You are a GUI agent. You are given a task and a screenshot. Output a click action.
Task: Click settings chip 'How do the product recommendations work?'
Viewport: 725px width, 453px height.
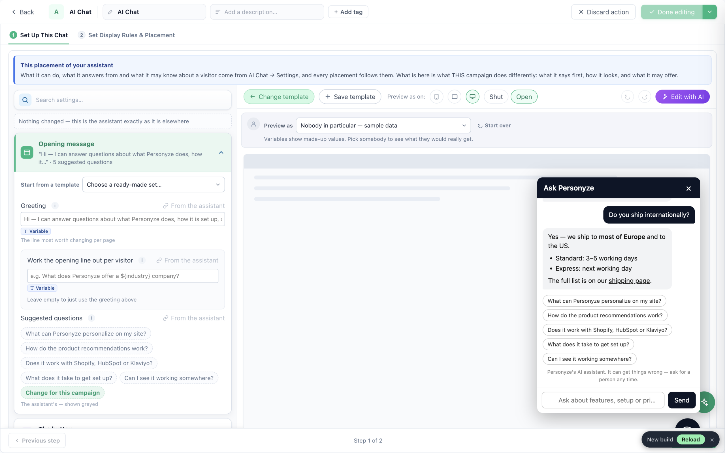click(x=87, y=349)
